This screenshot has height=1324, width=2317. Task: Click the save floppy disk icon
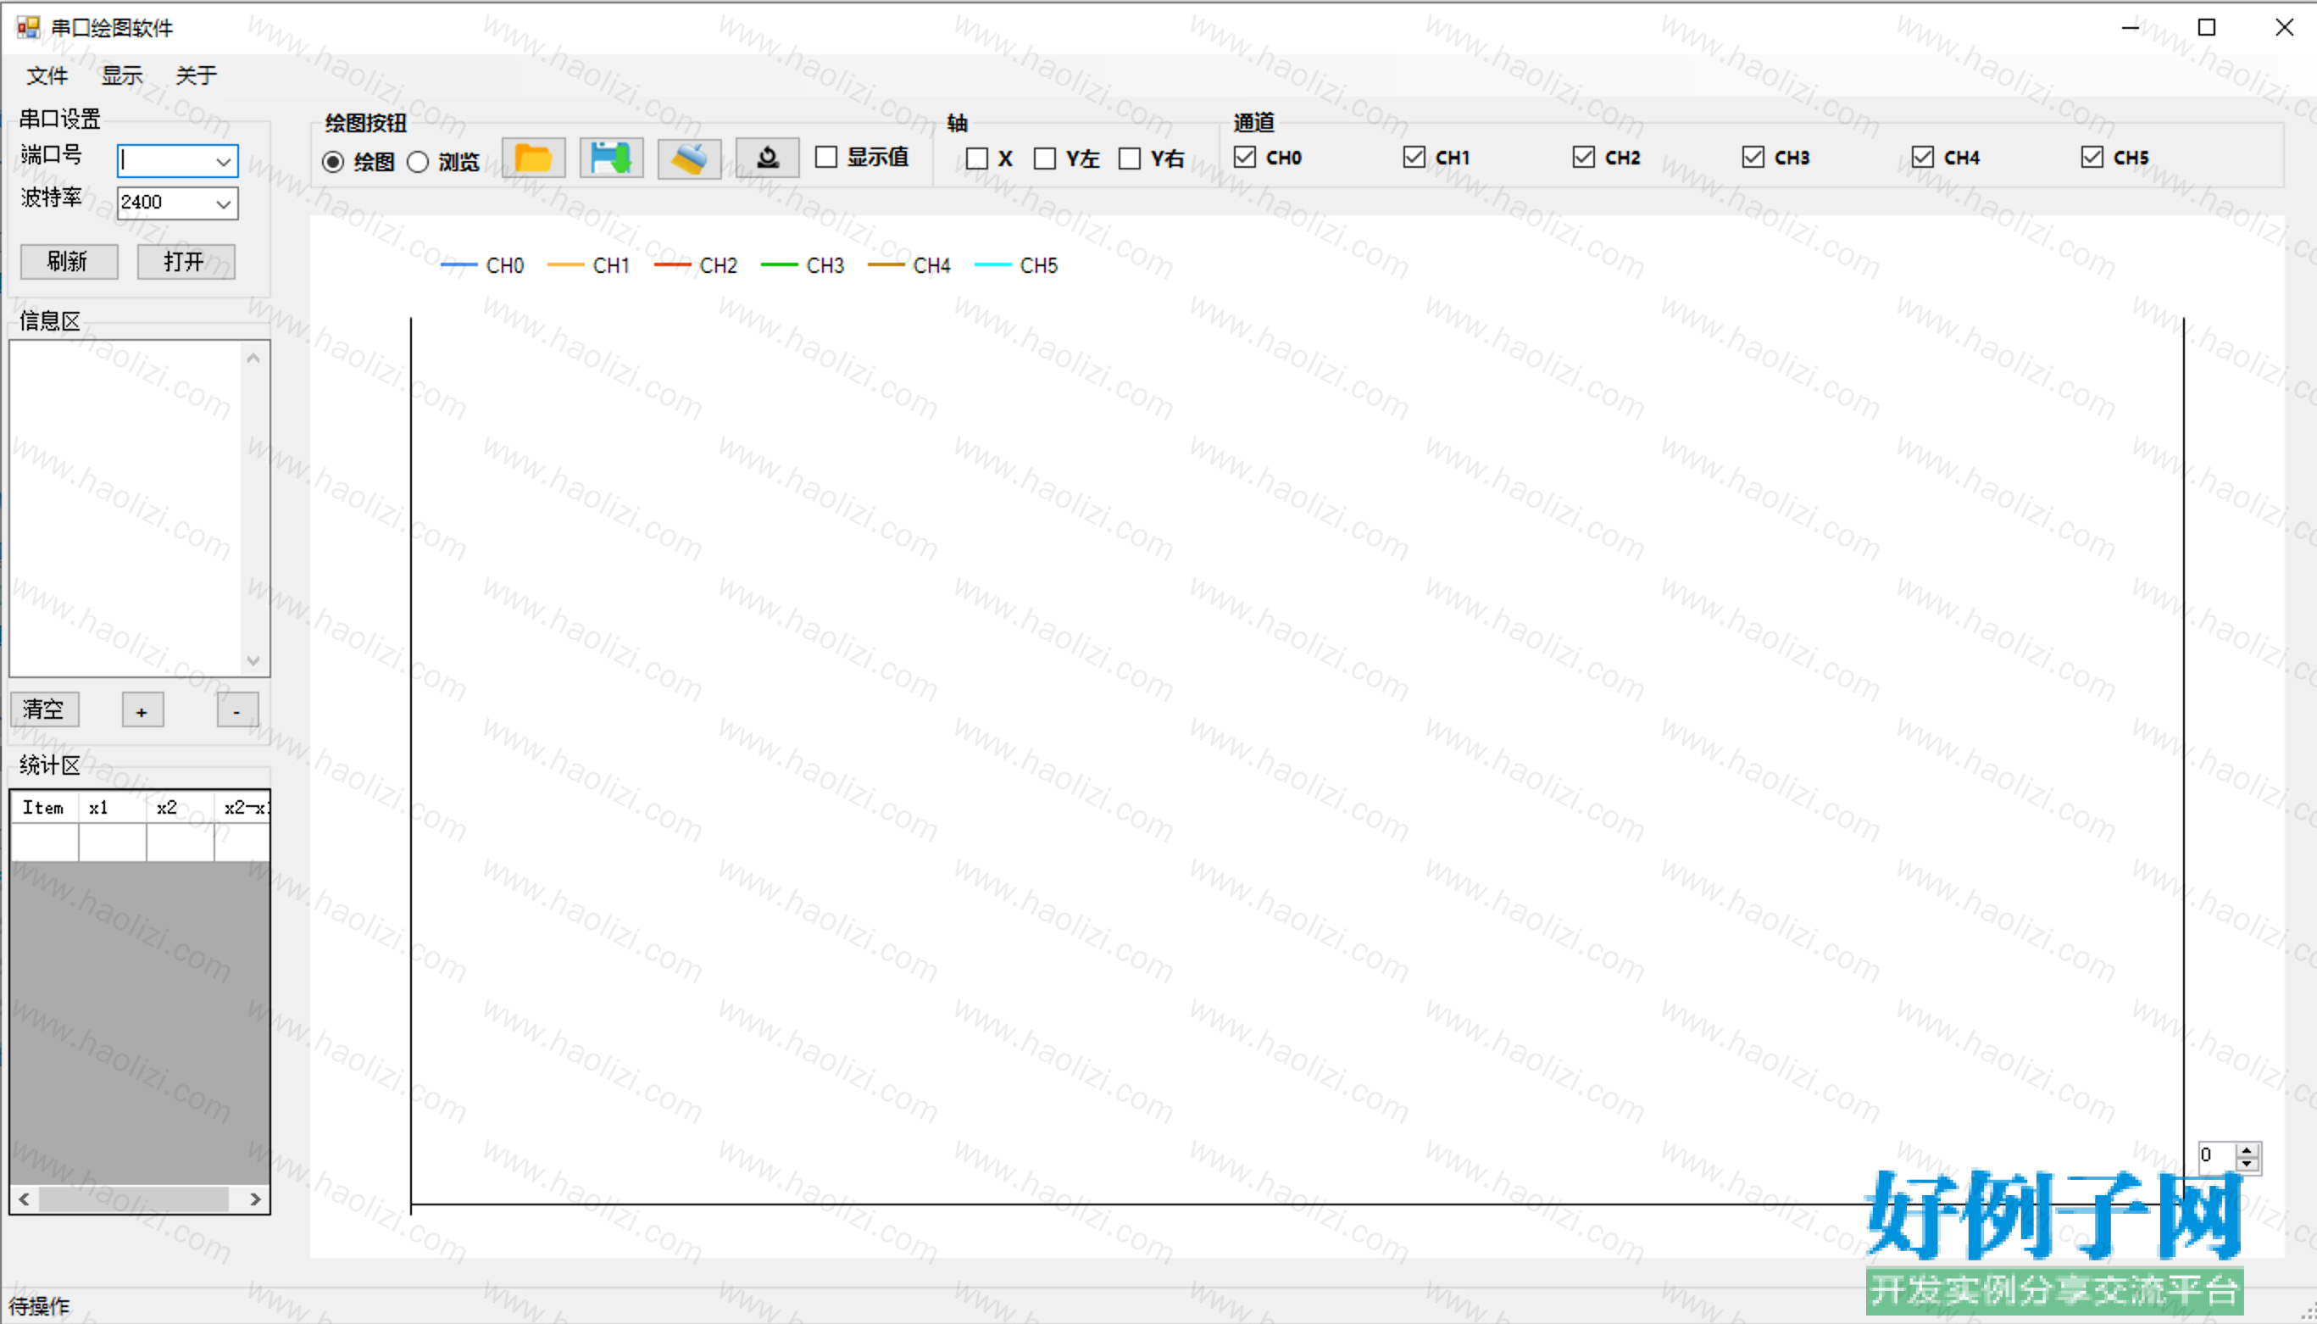tap(612, 159)
